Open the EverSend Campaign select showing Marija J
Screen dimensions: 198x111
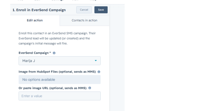tap(60, 61)
